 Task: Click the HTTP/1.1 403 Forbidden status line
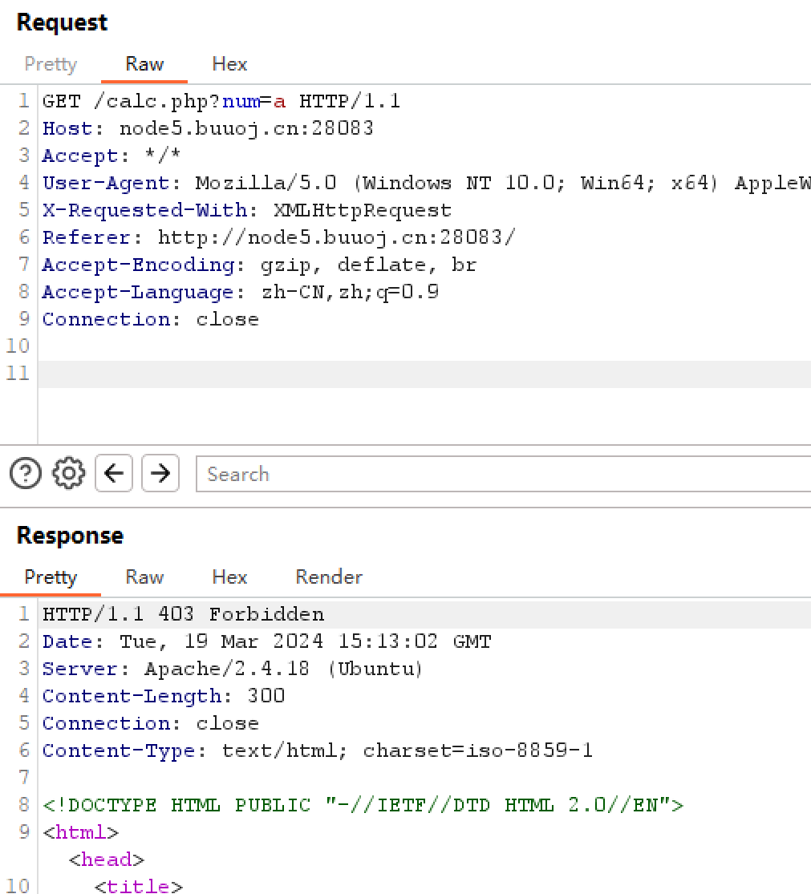183,614
